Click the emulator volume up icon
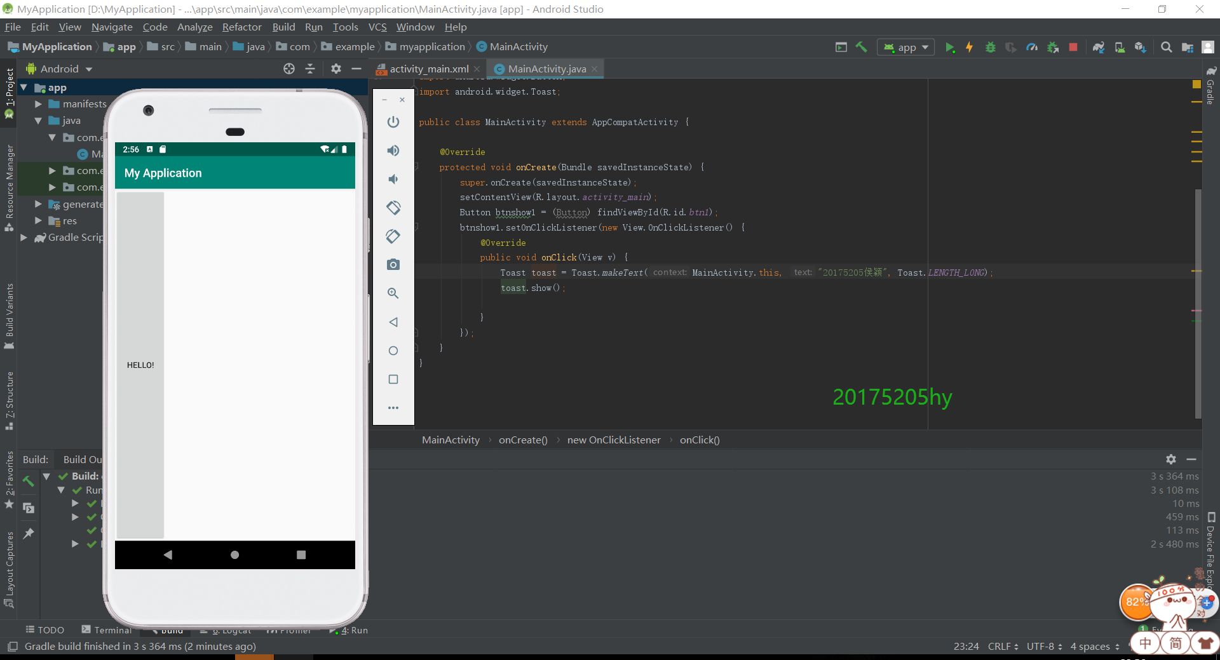 [393, 151]
